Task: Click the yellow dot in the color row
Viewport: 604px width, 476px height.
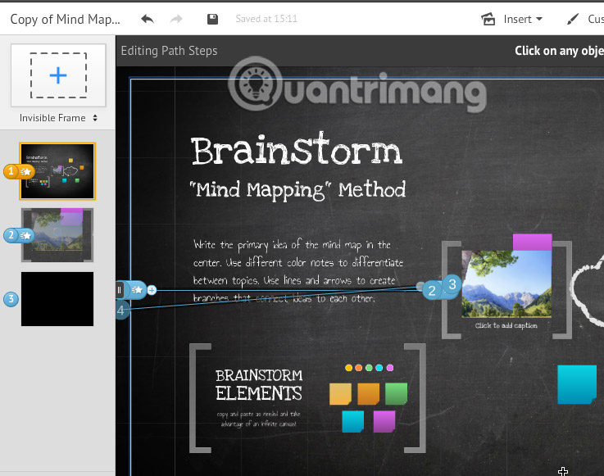Action: click(348, 368)
